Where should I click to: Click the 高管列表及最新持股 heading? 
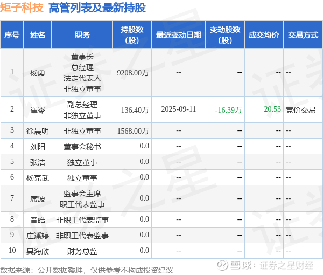pyautogui.click(x=97, y=8)
